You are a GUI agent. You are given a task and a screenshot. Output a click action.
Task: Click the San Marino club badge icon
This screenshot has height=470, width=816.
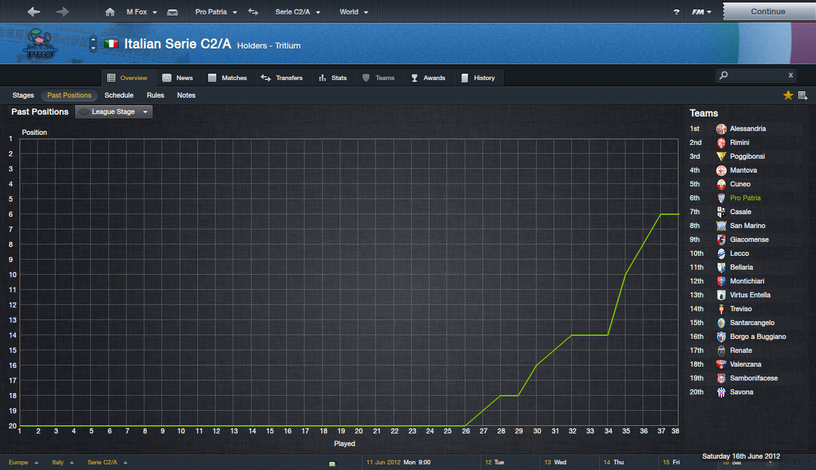pyautogui.click(x=721, y=226)
